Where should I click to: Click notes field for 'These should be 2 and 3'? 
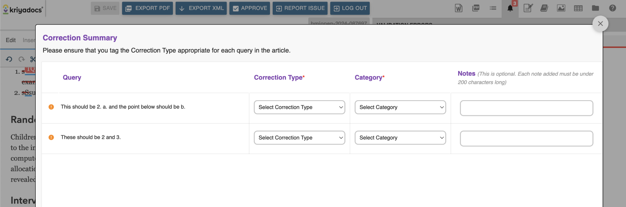coord(527,138)
